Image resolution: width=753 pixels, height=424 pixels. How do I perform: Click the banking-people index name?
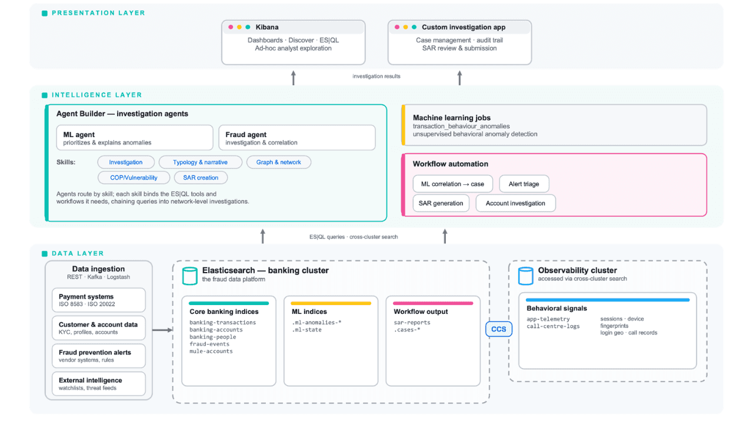[x=212, y=337]
